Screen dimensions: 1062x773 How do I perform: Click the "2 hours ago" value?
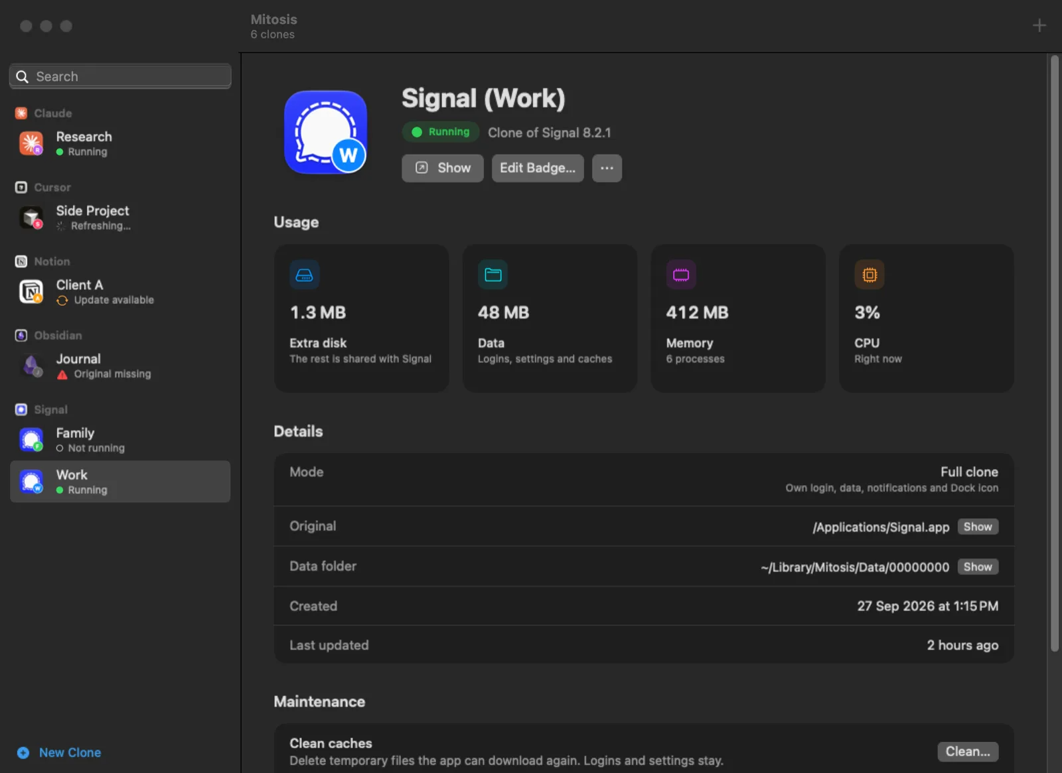pyautogui.click(x=962, y=645)
